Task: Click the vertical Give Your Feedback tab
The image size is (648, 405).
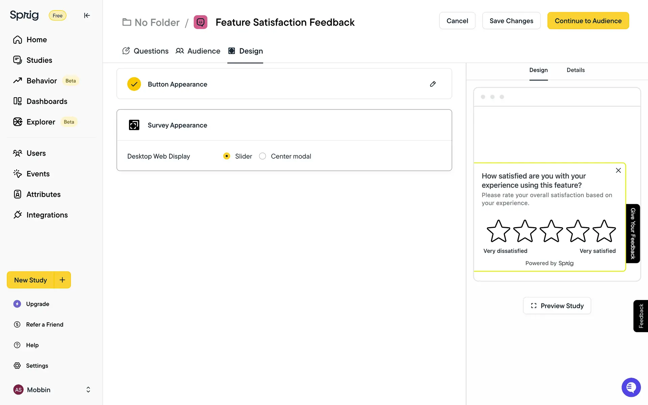Action: tap(633, 233)
